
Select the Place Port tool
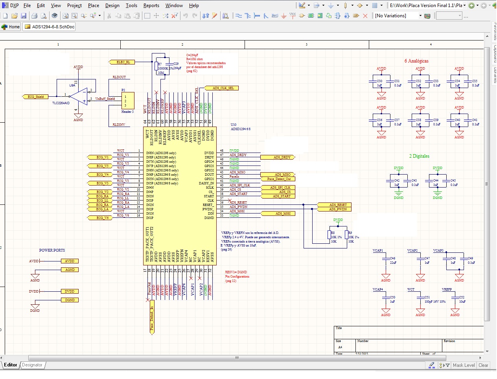356,16
